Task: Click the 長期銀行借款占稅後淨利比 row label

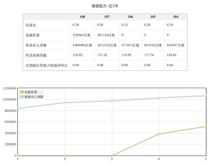Action: [47, 65]
